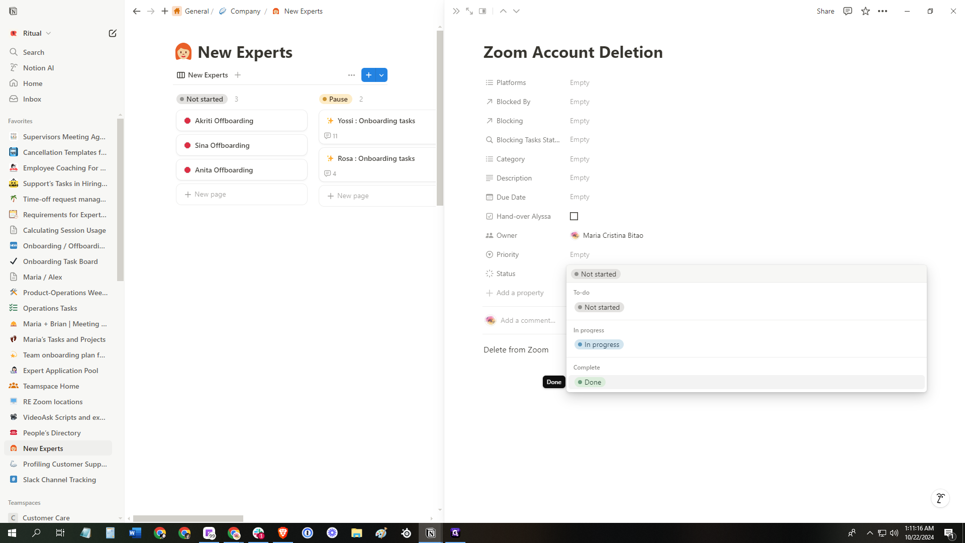Click the board horizontal scrollbar
Screen dimensions: 965x543
pyautogui.click(x=188, y=518)
